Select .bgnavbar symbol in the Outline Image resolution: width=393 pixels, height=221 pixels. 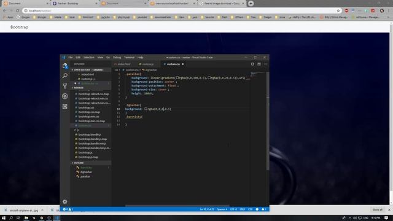pyautogui.click(x=86, y=172)
